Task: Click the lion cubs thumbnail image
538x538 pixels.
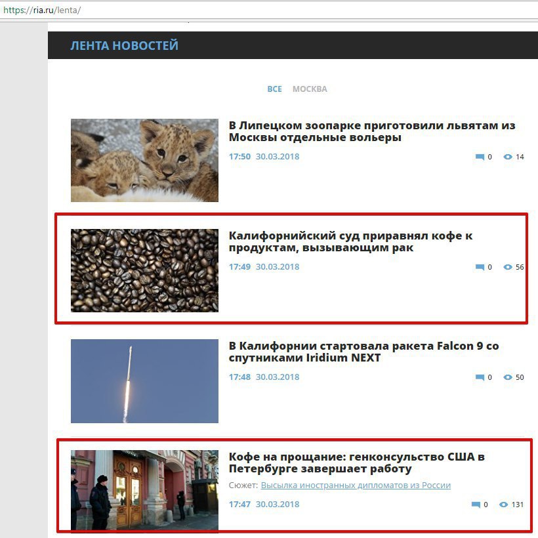Action: [144, 160]
